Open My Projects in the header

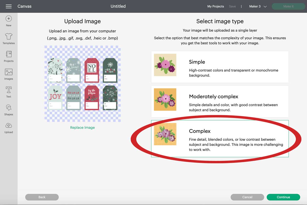coord(215,6)
